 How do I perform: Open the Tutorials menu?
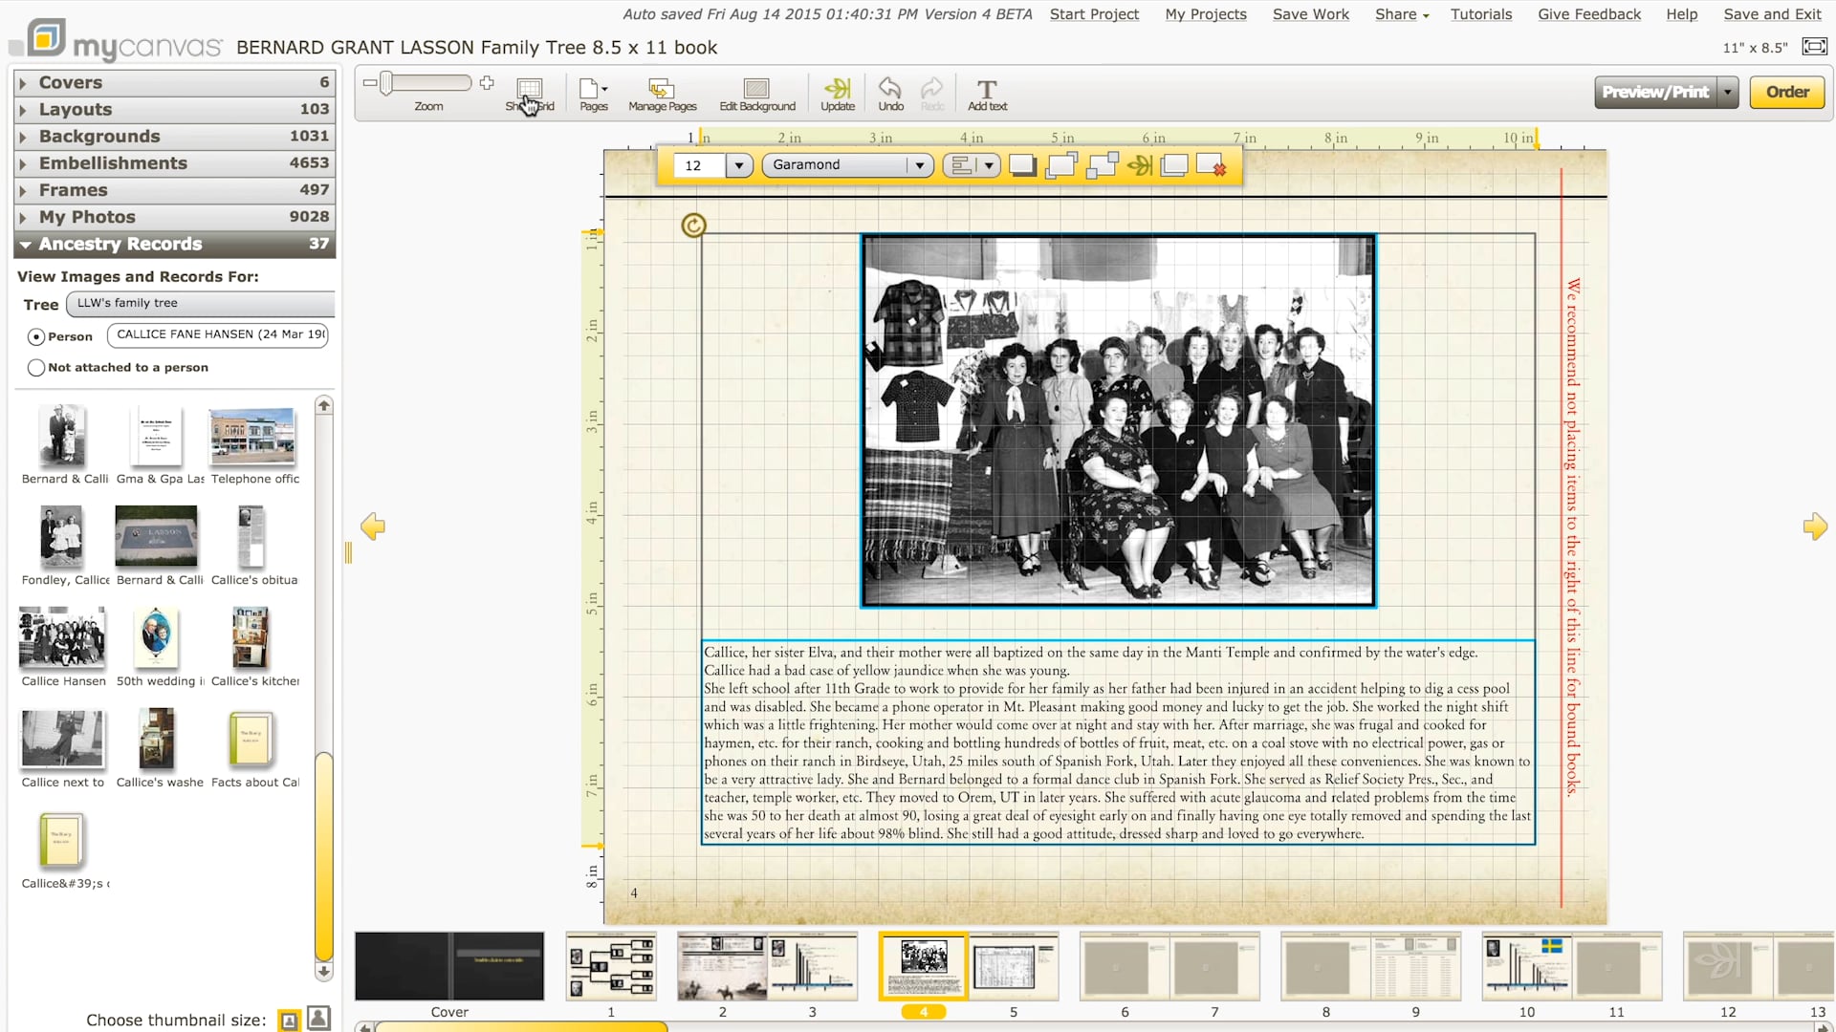click(x=1481, y=13)
